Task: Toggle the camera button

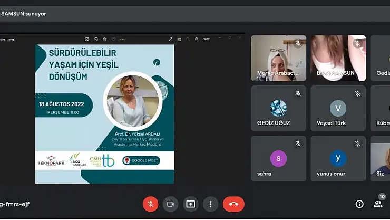Action: [x=170, y=204]
